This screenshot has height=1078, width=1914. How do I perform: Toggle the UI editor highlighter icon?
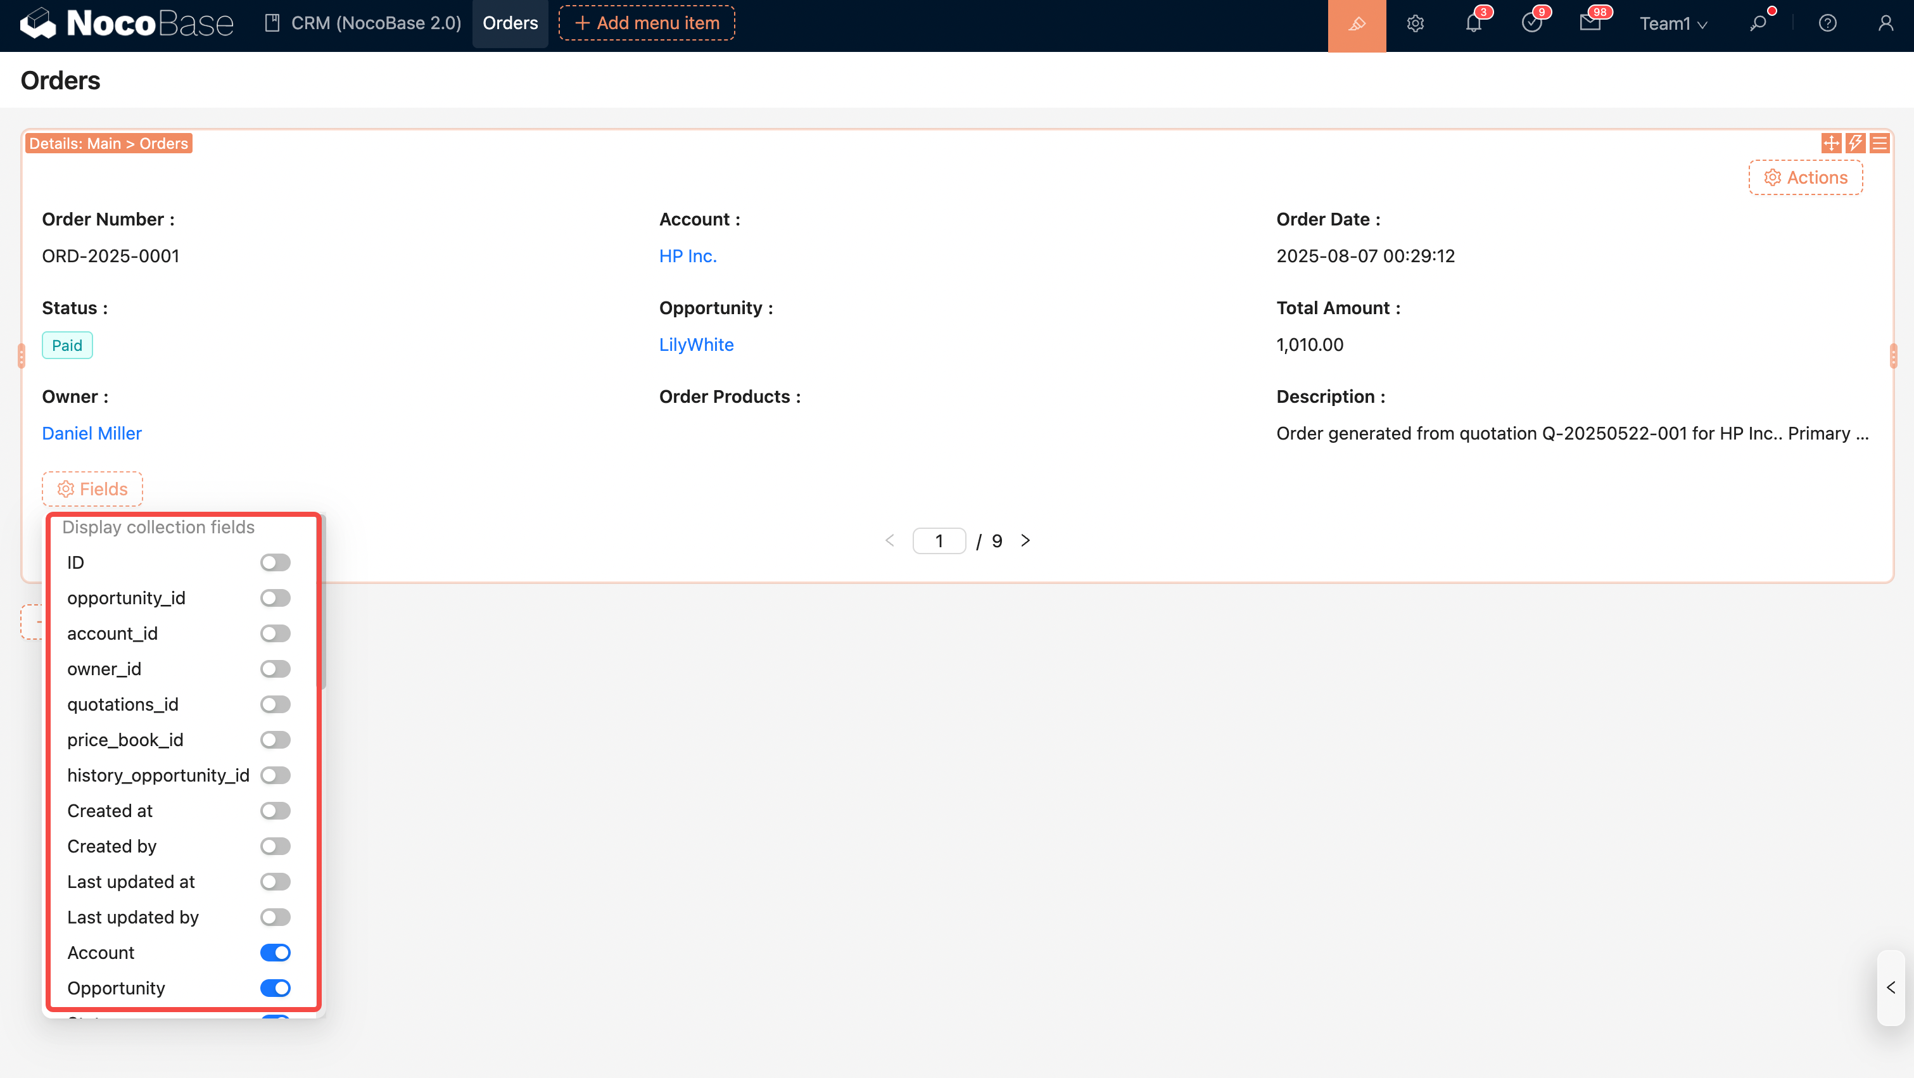[x=1356, y=24]
